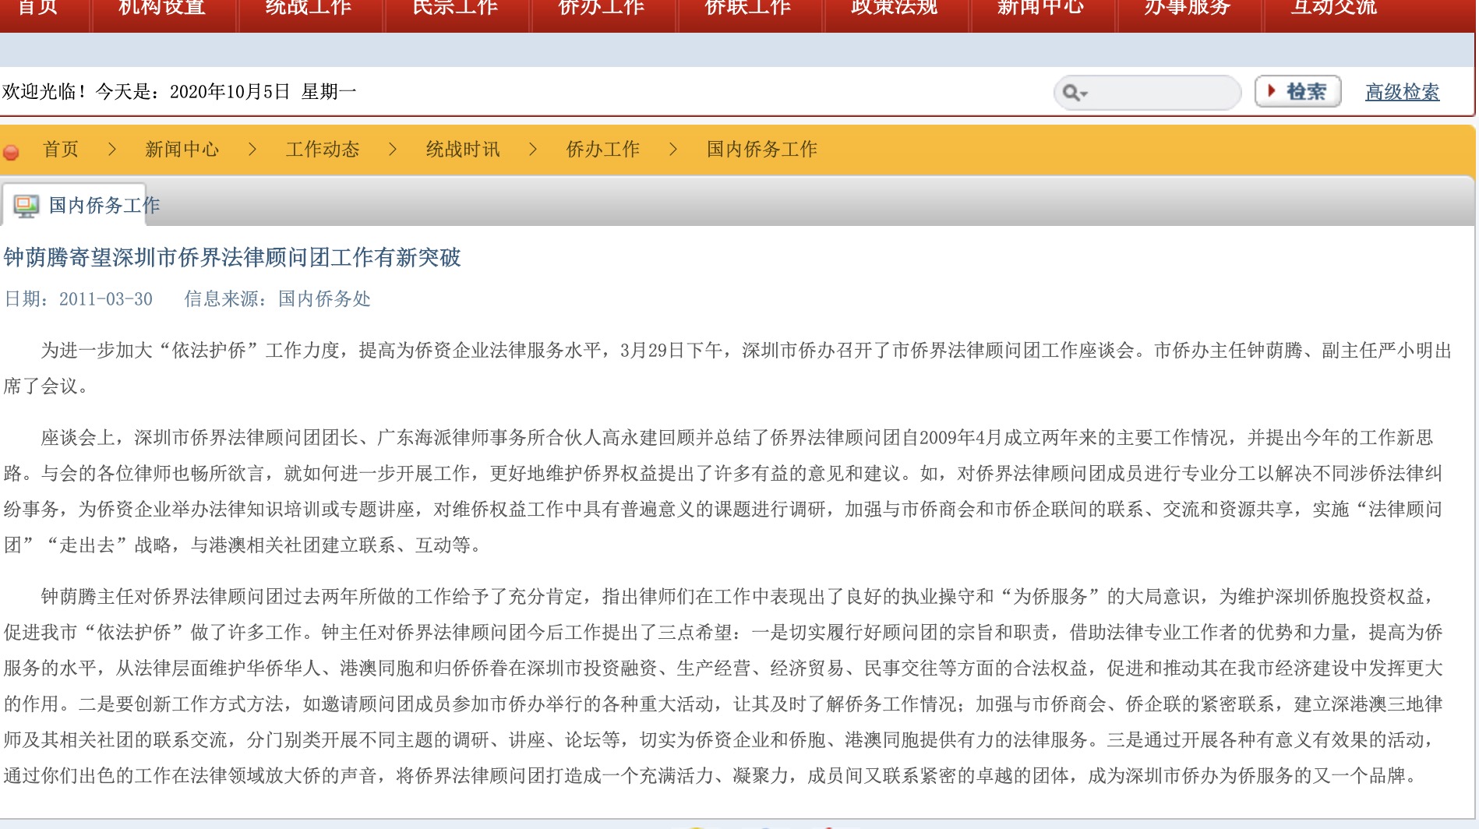The image size is (1479, 829).
Task: Go to 侨办工作 in the breadcrumb
Action: tap(603, 149)
